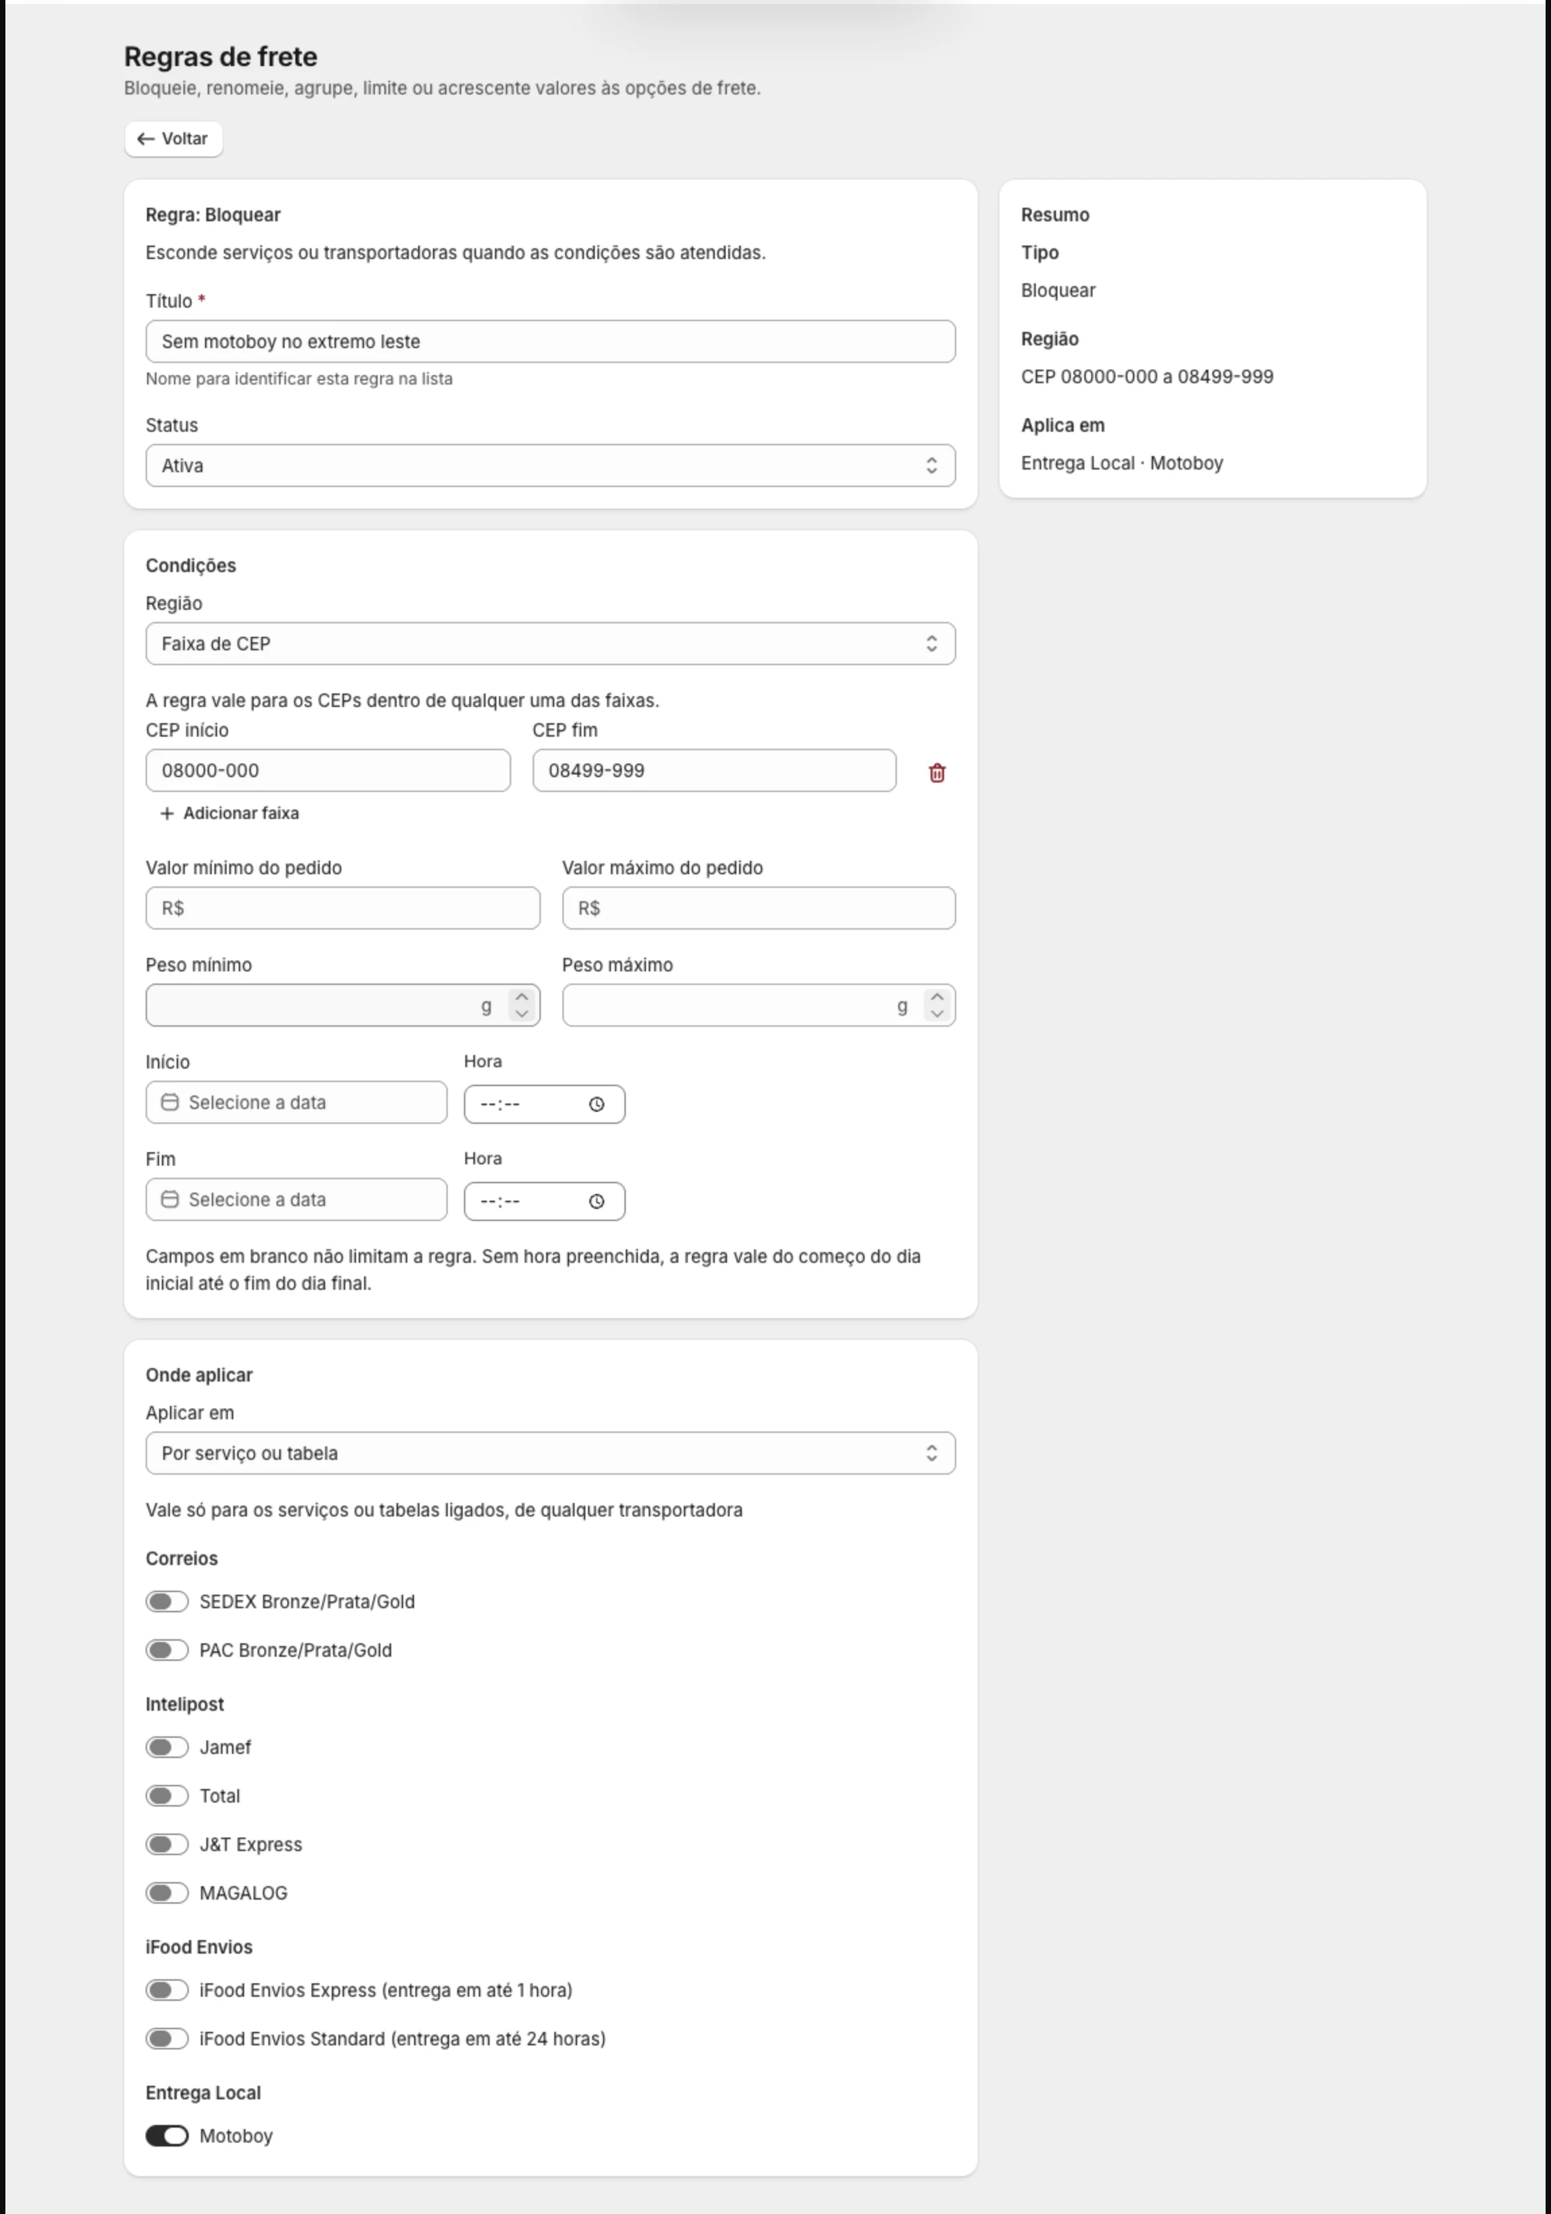Go back with the Voltar button
The height and width of the screenshot is (2214, 1551).
coord(173,139)
